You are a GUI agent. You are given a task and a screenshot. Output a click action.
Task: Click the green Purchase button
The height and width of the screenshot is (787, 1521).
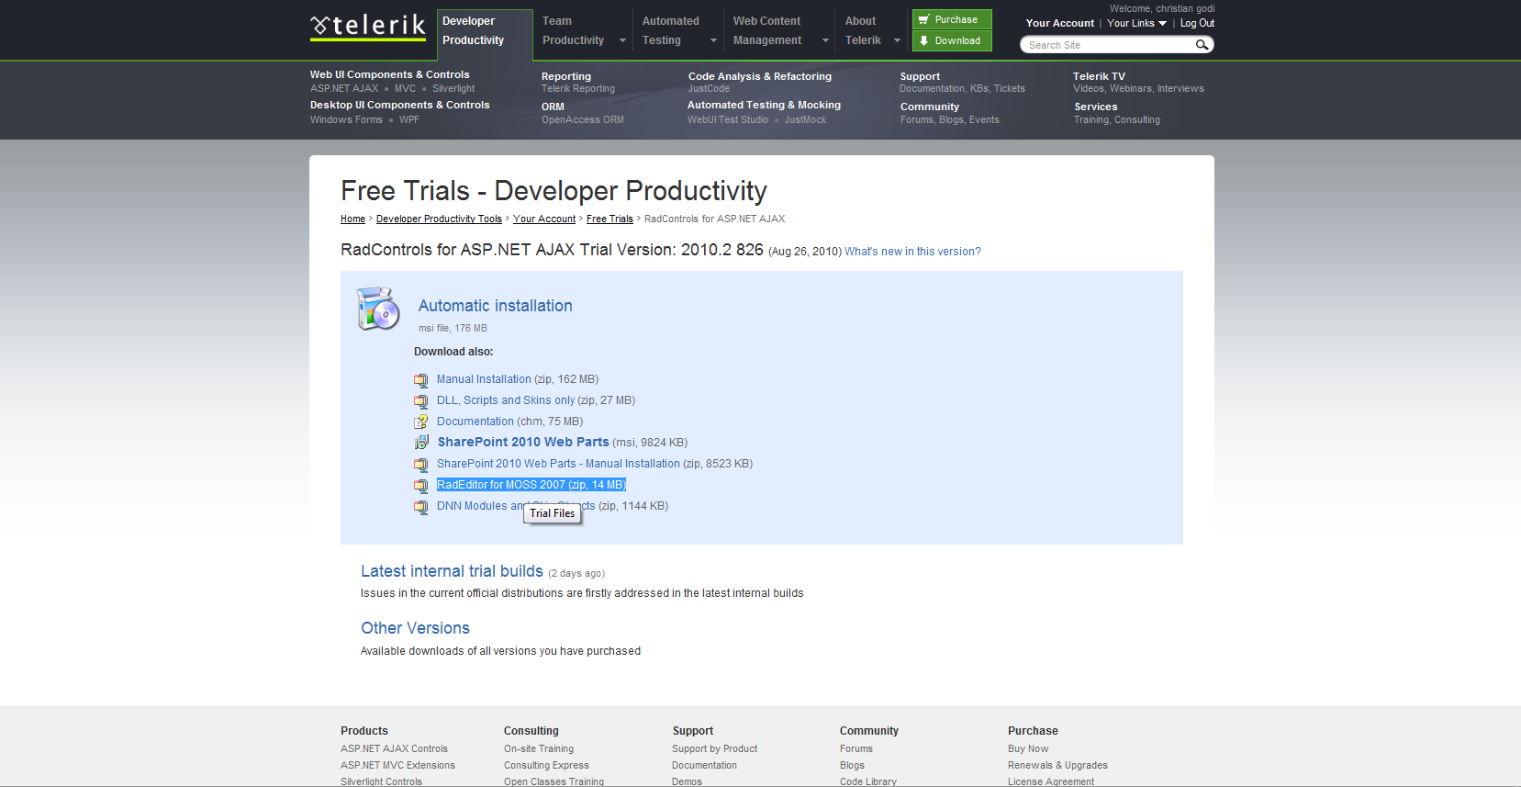(x=952, y=19)
